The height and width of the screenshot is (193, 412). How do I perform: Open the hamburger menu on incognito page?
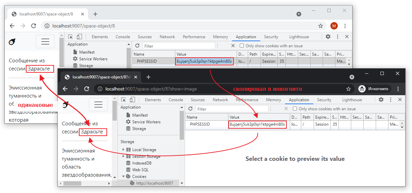tap(98, 105)
